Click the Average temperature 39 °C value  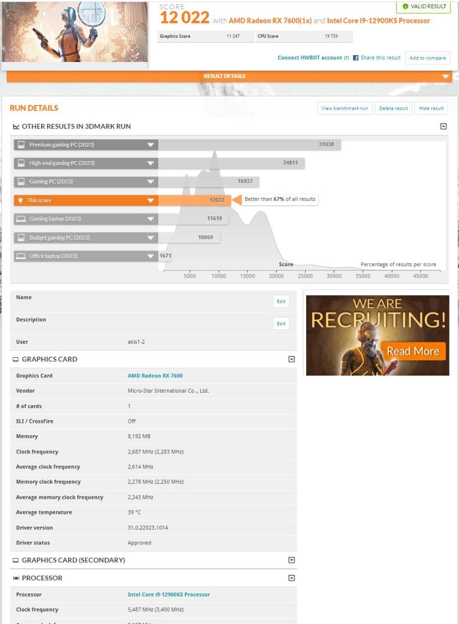[x=134, y=512]
